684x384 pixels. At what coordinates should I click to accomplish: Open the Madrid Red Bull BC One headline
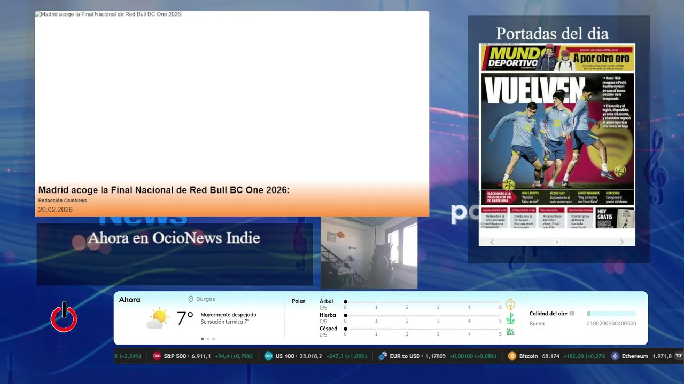(164, 190)
